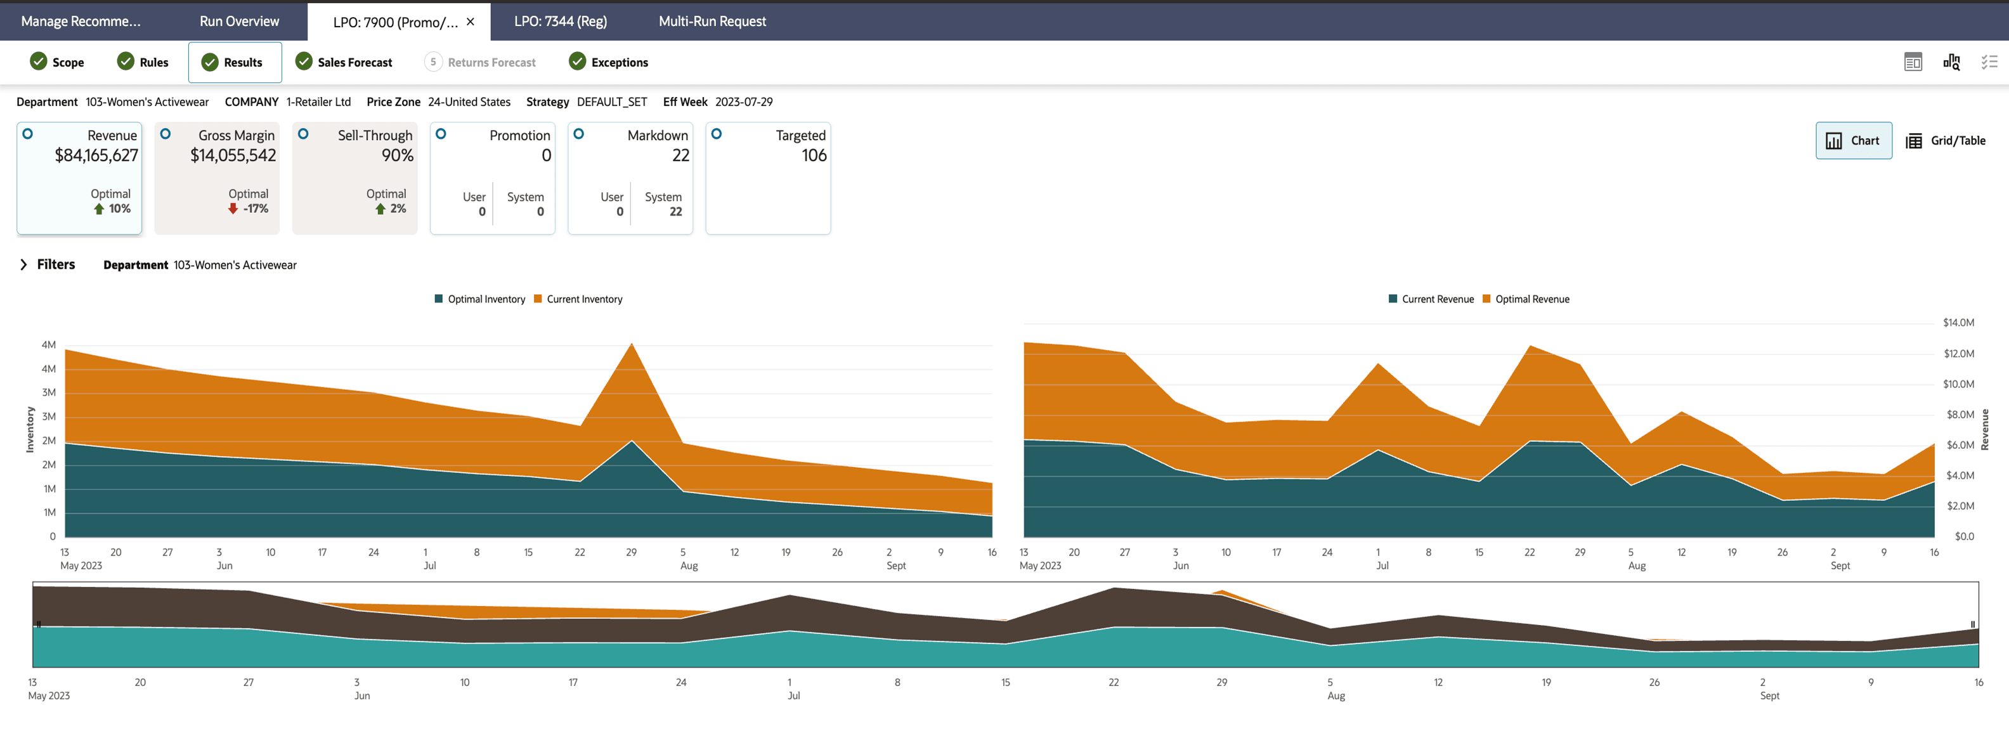
Task: Select the Markdown metric radio button
Action: click(579, 134)
